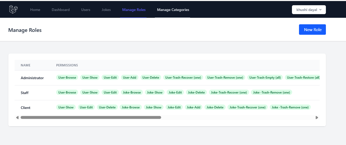Click the right scroll arrow
Screen dimensions: 346x145
click(x=317, y=118)
